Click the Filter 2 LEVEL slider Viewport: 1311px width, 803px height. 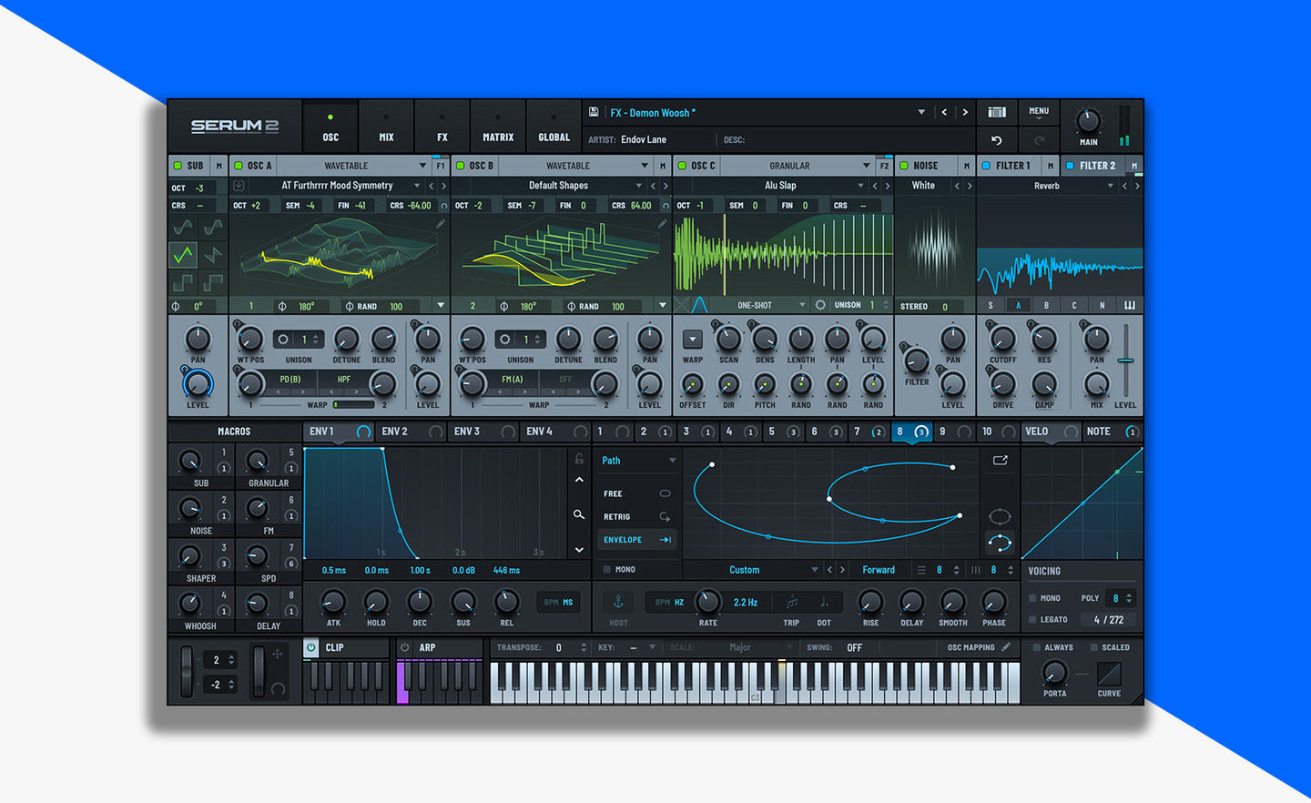tap(1125, 361)
